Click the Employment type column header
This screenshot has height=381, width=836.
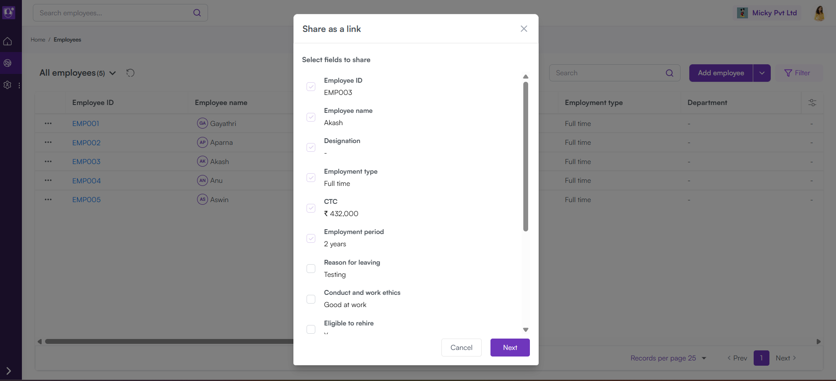[x=593, y=103]
